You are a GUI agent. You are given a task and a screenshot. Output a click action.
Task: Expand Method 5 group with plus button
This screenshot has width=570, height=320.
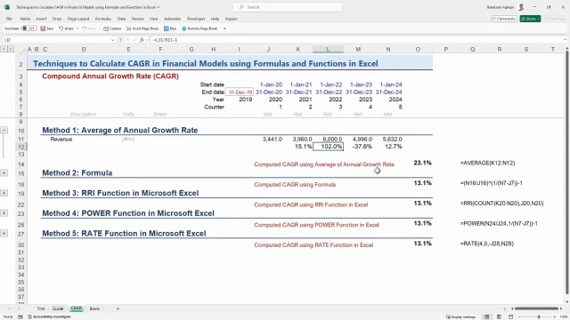point(4,233)
